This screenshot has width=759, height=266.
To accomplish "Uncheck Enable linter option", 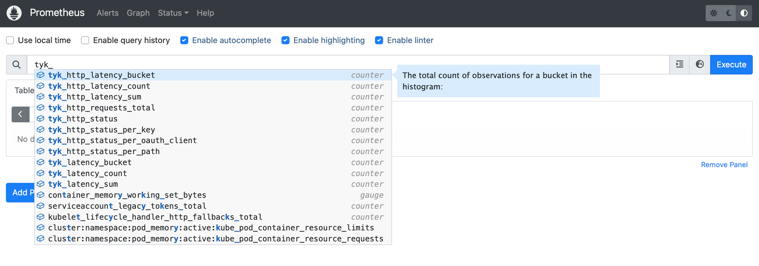I will 379,40.
